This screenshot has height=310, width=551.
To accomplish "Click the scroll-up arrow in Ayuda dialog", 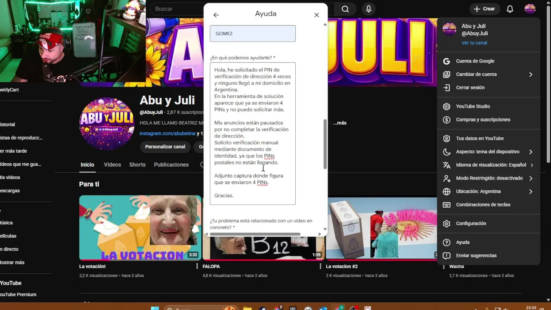I will [325, 25].
